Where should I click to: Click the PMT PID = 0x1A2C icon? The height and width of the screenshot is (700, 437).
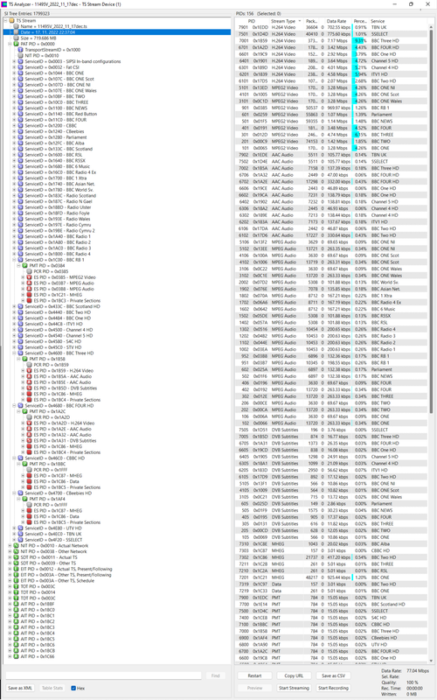pos(25,411)
